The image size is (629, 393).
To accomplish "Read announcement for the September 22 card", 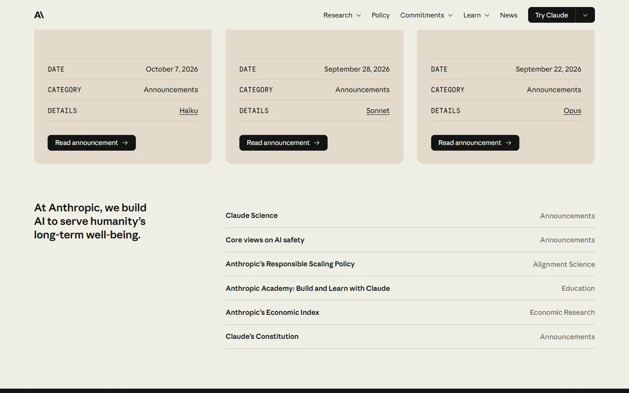I will click(475, 142).
